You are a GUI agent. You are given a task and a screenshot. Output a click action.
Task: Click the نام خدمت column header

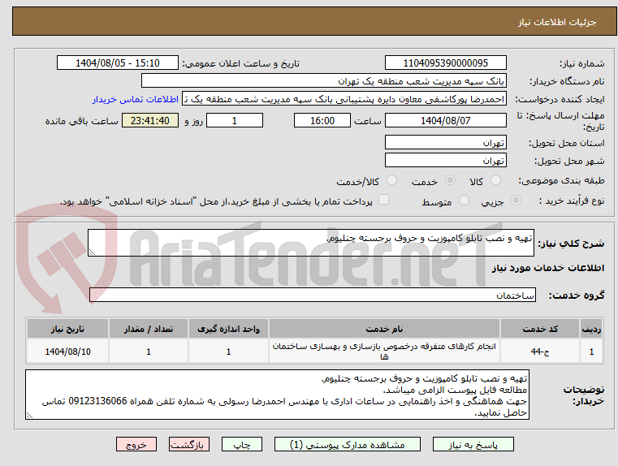point(384,329)
